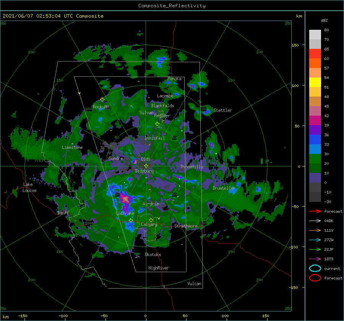Click the 'dBZ' legend heading
The width and height of the screenshot is (344, 321).
tap(324, 20)
